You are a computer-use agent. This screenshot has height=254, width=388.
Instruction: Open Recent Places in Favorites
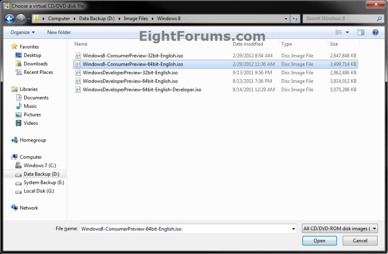tap(38, 72)
